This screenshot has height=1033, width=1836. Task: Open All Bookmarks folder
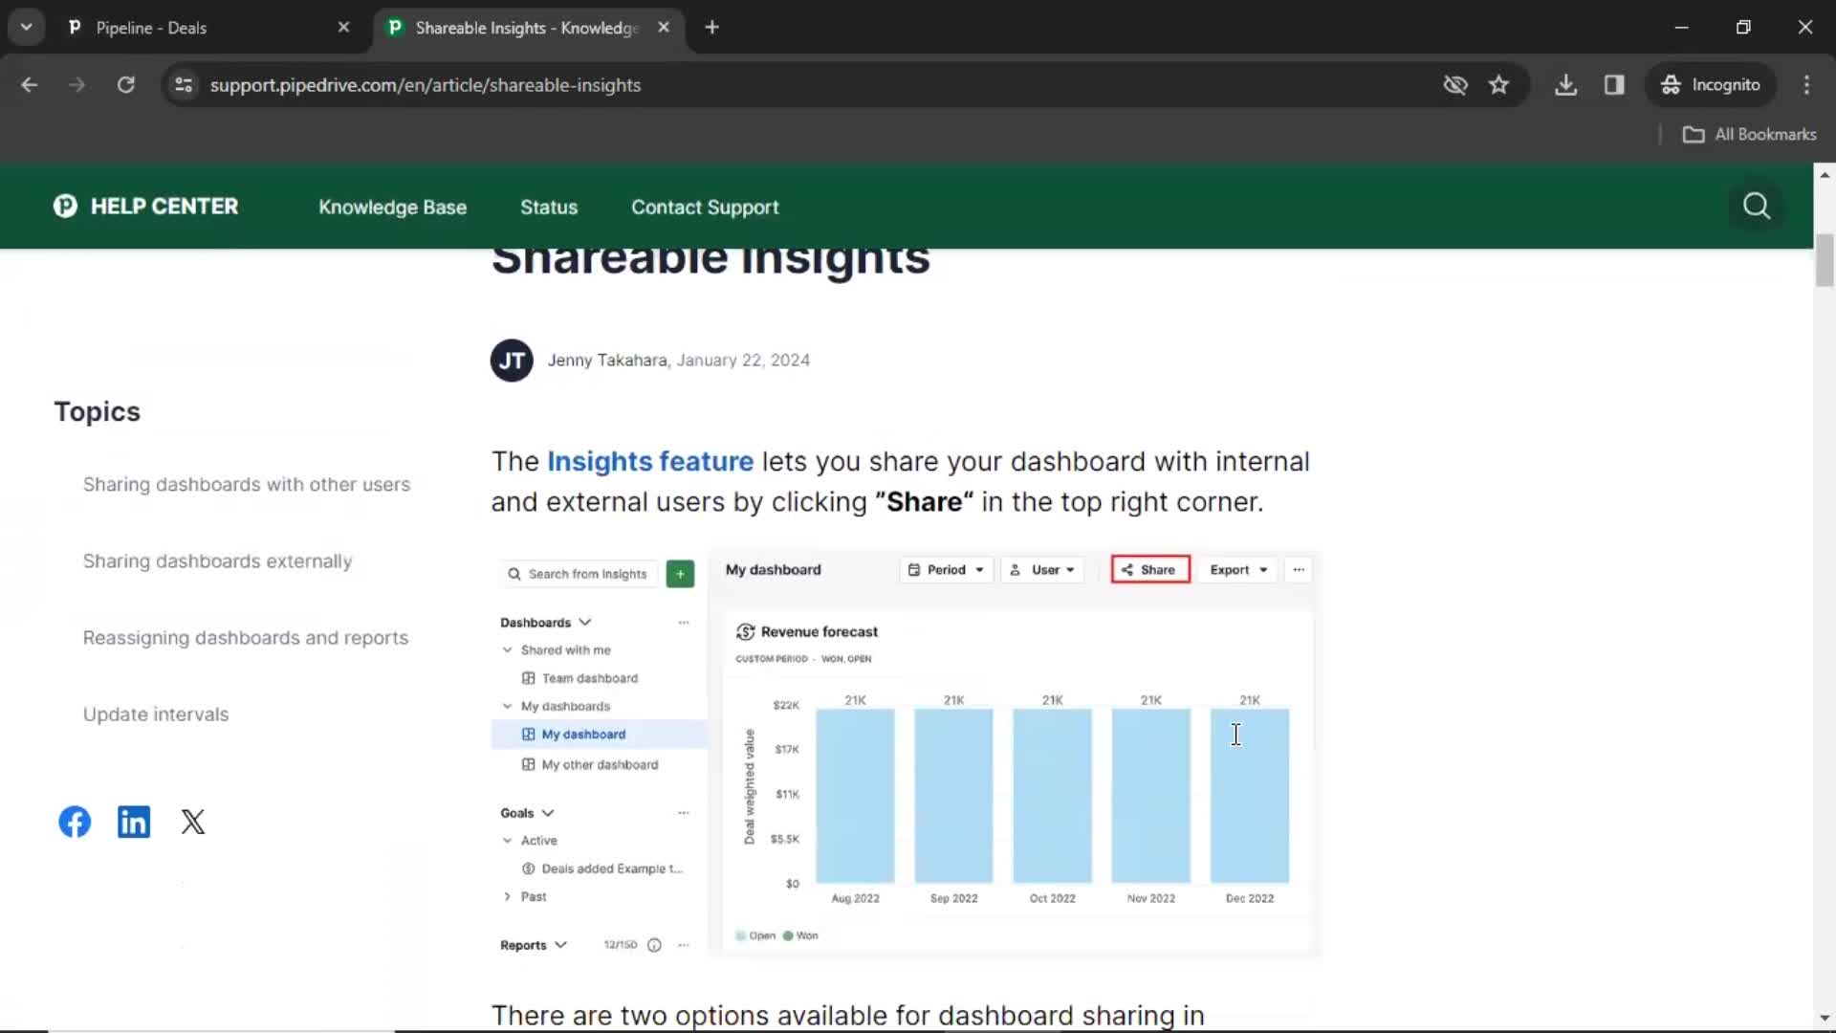tap(1750, 134)
